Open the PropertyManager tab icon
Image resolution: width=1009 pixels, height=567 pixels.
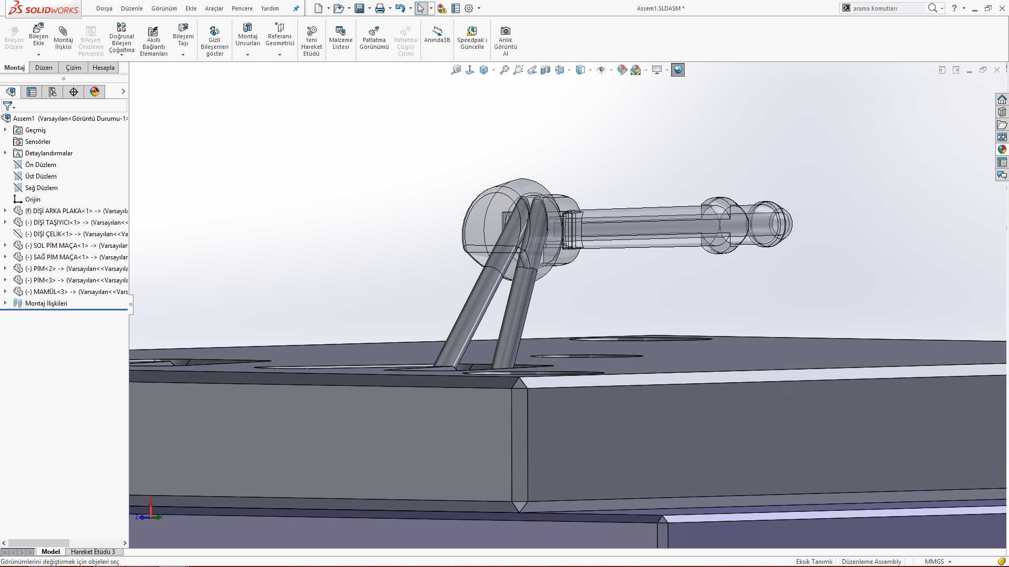32,92
